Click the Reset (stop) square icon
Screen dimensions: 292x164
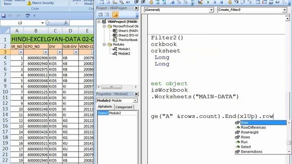pyautogui.click(x=221, y=2)
